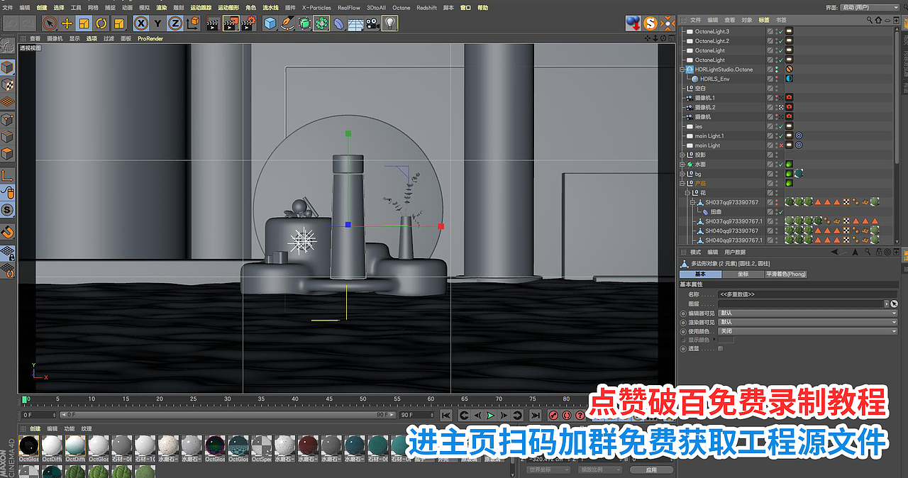This screenshot has height=478, width=908.
Task: Click the Cube primitive icon
Action: (270, 23)
